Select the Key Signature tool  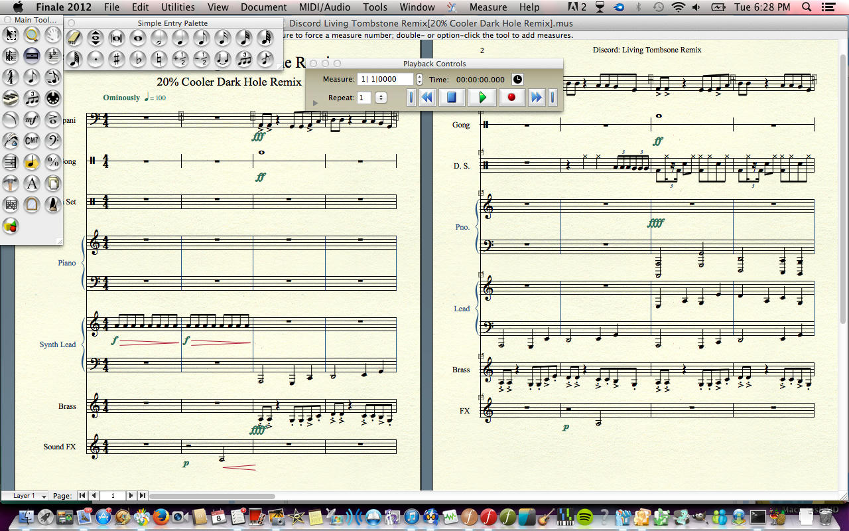[x=53, y=56]
